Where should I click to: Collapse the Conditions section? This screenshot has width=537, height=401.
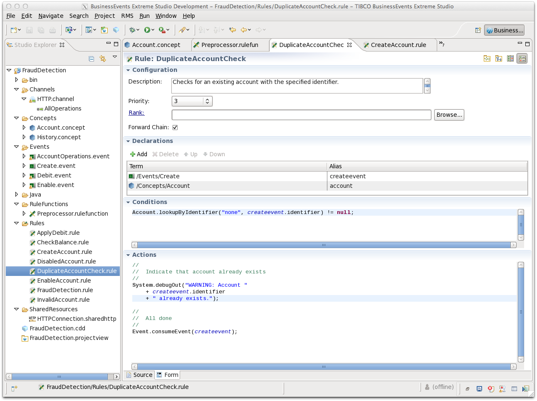(x=128, y=202)
